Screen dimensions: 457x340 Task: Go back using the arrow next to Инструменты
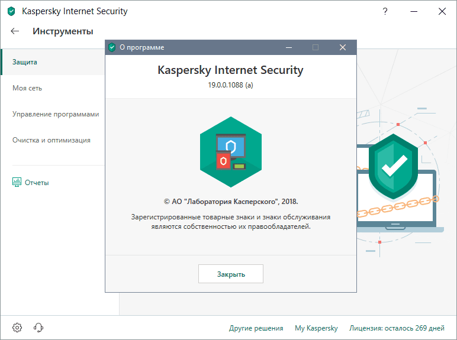point(15,31)
